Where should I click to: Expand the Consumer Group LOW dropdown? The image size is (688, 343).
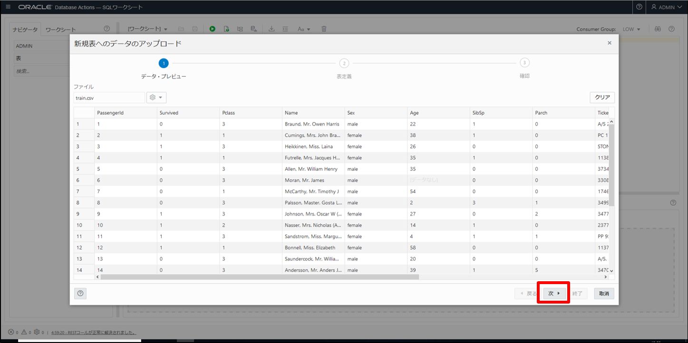click(x=631, y=29)
